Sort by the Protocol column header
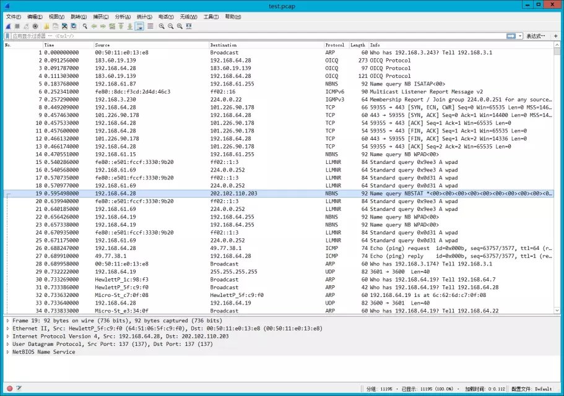Image resolution: width=564 pixels, height=396 pixels. pos(336,45)
